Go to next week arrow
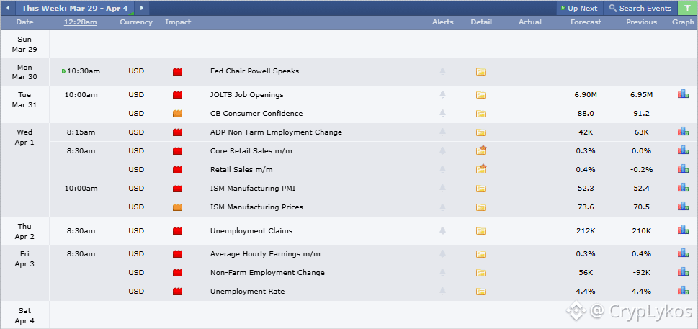 click(142, 8)
